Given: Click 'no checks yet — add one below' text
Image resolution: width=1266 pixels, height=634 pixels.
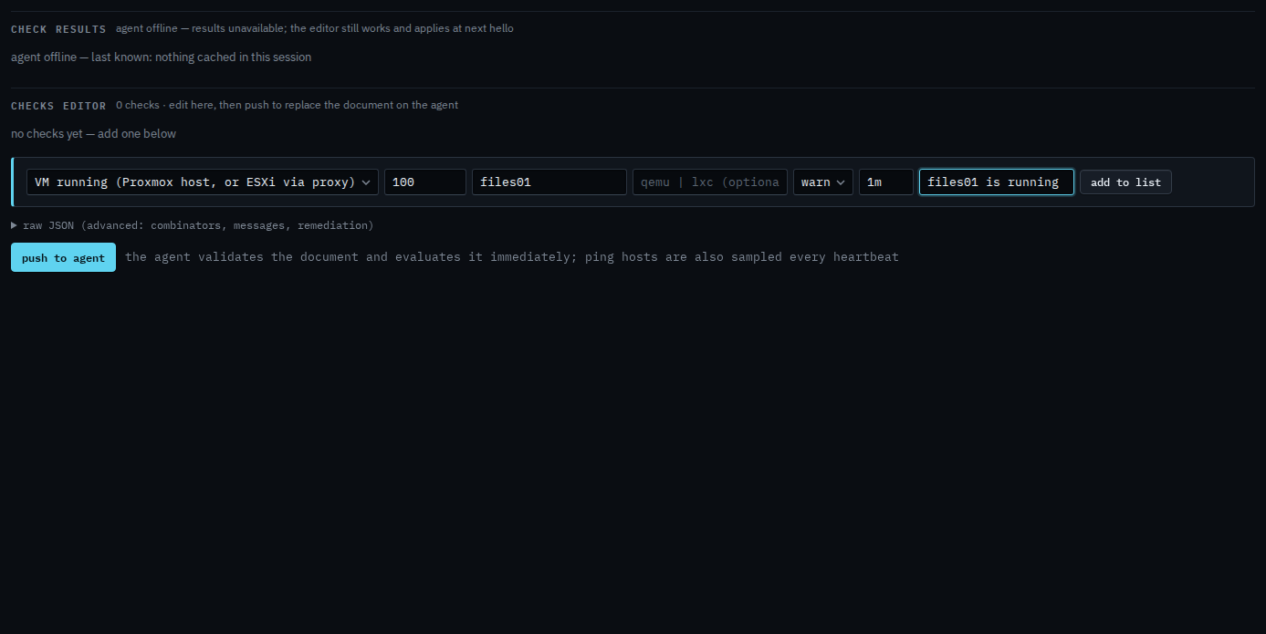Looking at the screenshot, I should (94, 133).
